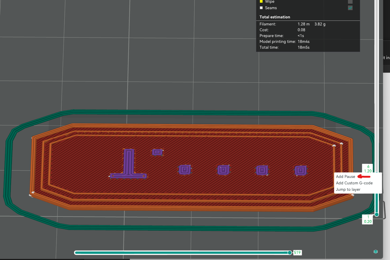The image size is (390, 260).
Task: Click the vertical layer slider bottom handle
Action: tap(376, 214)
